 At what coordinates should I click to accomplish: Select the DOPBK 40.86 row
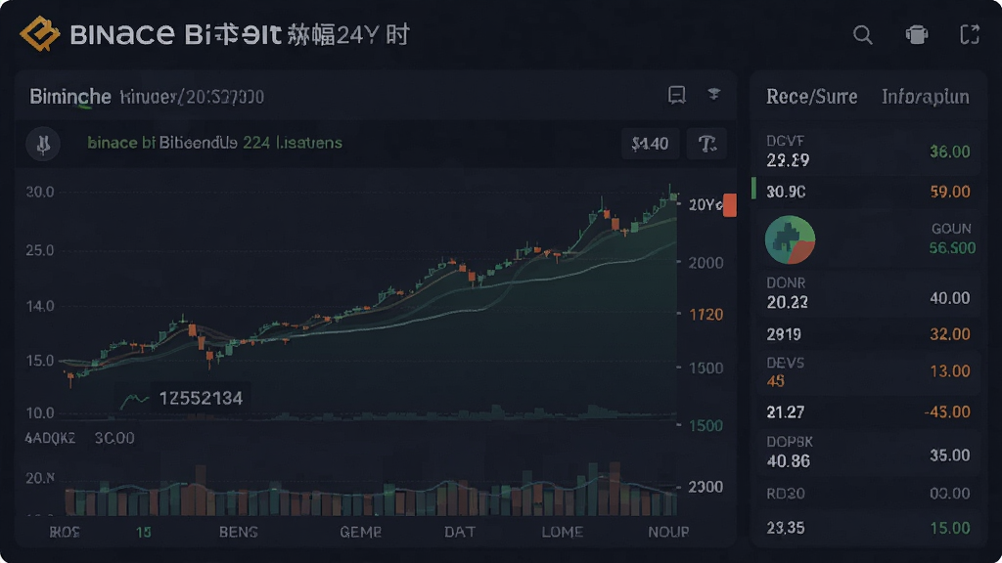click(x=868, y=452)
